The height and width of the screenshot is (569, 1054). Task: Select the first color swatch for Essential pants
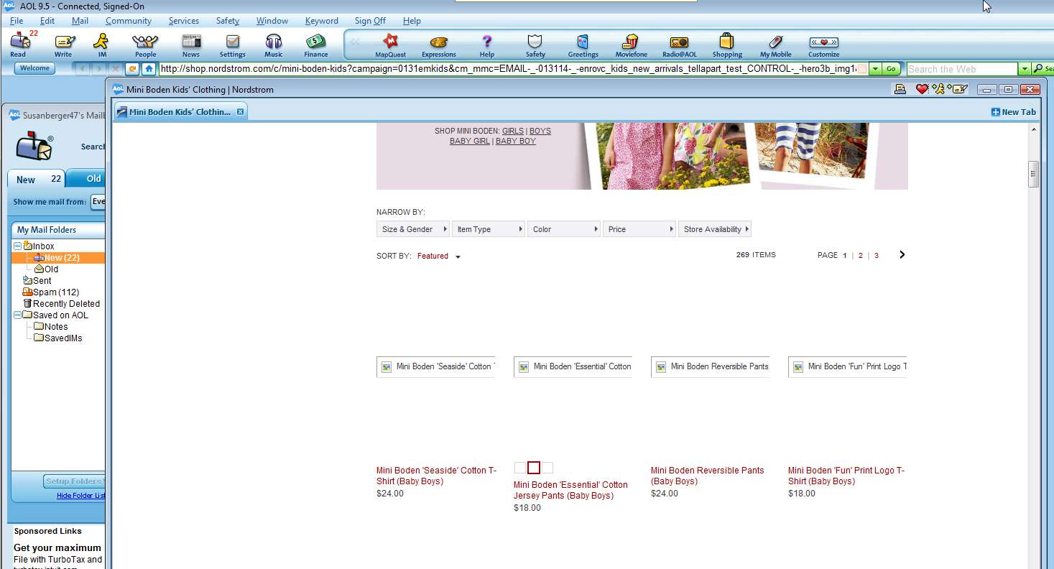520,468
